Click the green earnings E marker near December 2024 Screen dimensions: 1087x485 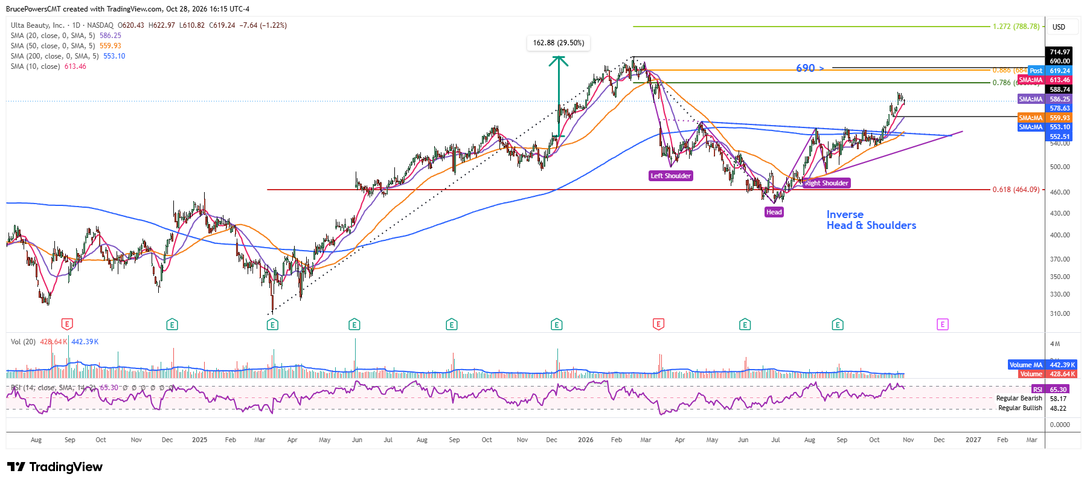pyautogui.click(x=172, y=325)
